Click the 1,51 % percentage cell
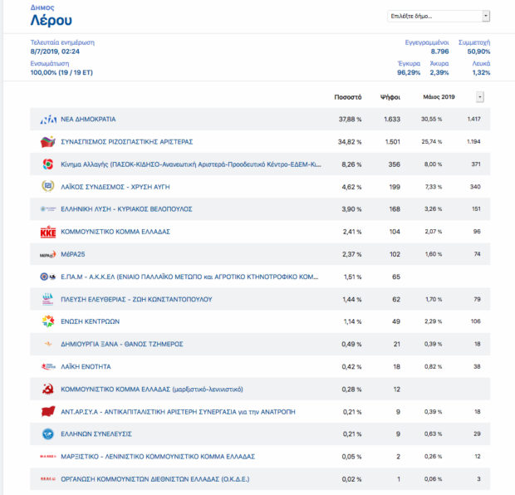 (x=352, y=277)
